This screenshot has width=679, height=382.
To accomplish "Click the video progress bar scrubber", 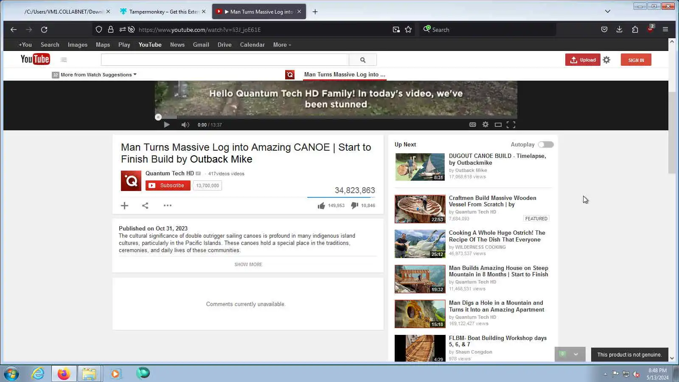I will (x=158, y=117).
